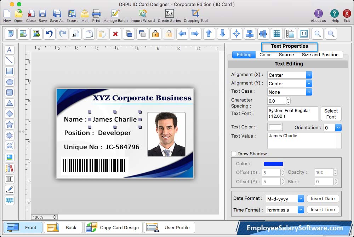Screen dimensions: 354x237
Task: Select the Line drawing tool
Action: [9, 60]
